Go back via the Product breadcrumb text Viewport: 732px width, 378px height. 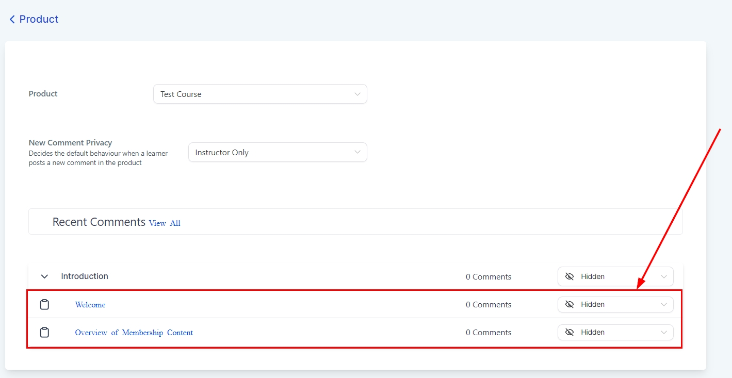point(39,19)
